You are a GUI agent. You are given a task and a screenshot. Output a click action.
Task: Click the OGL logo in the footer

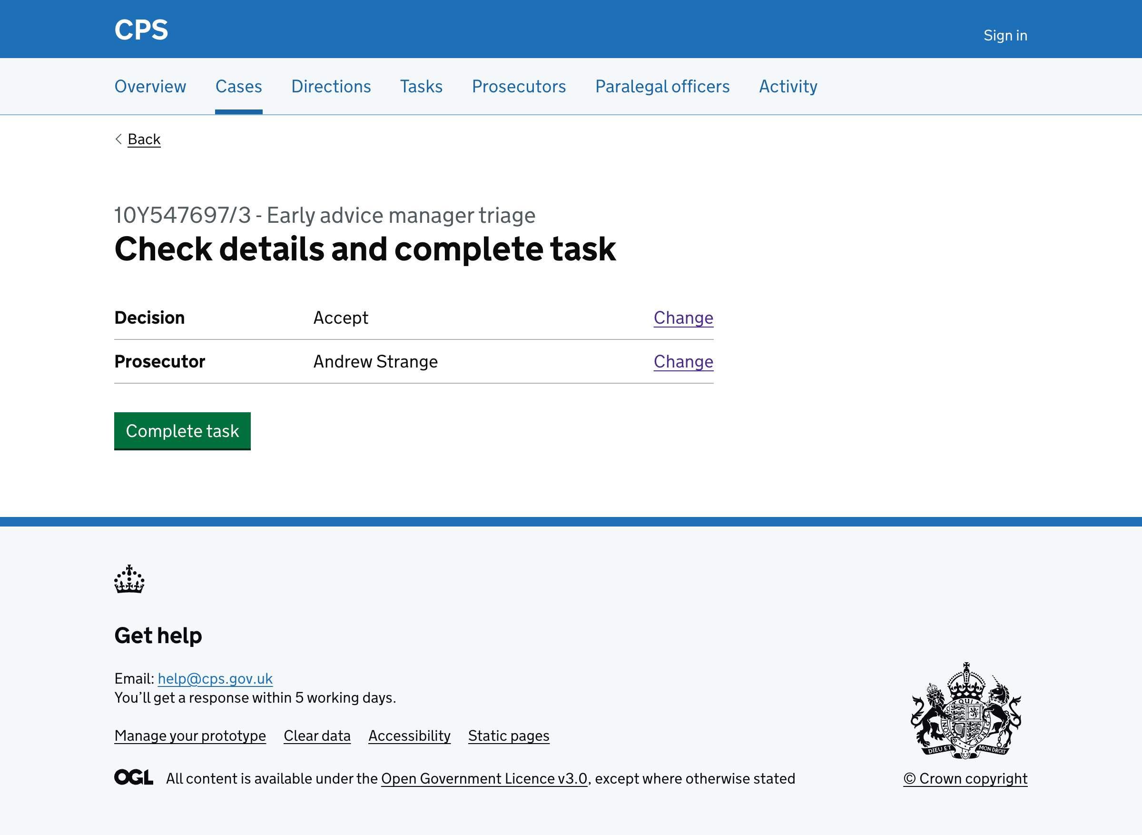134,777
